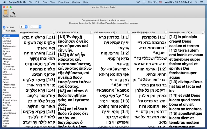The height and width of the screenshot is (129, 207).
Task: Select Proverbs in the book list
Action: point(10,95)
